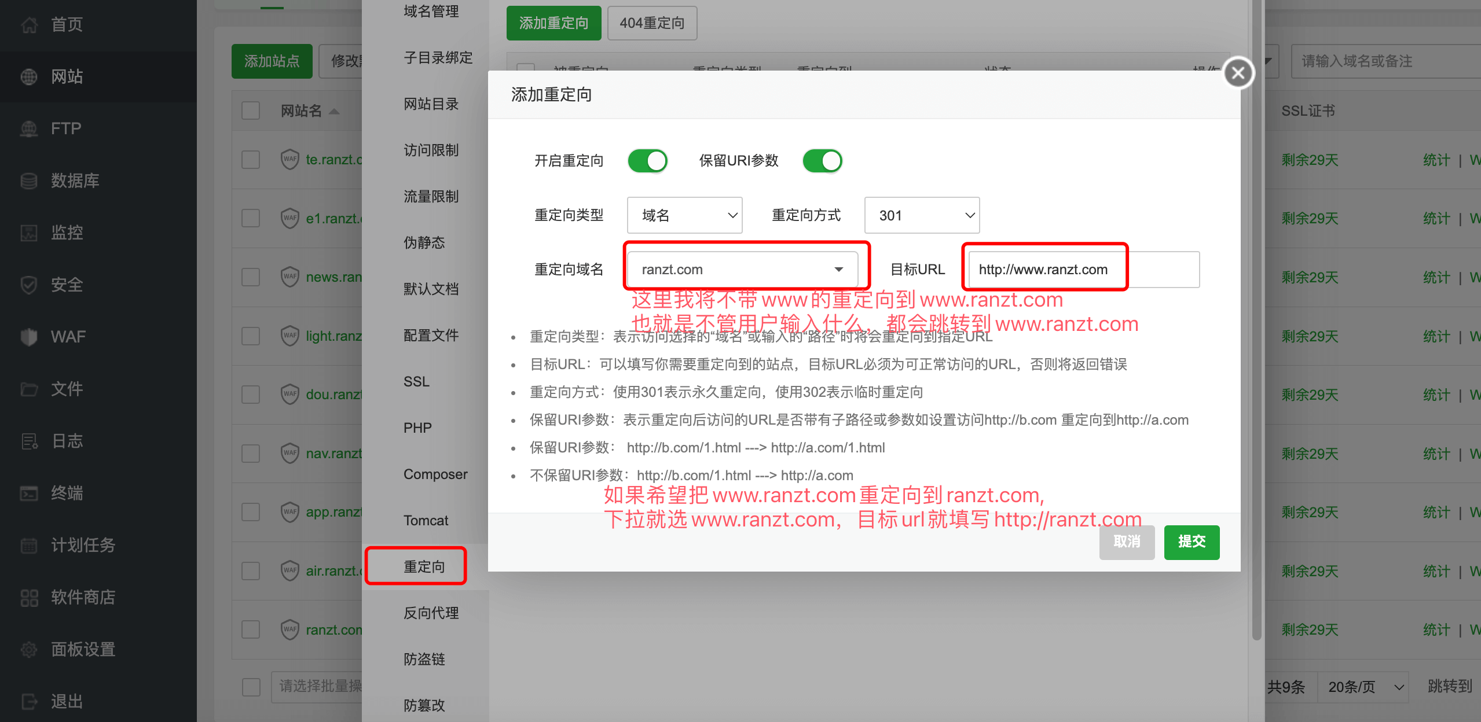Image resolution: width=1481 pixels, height=722 pixels.
Task: Click the 退出 logout icon
Action: tap(29, 701)
